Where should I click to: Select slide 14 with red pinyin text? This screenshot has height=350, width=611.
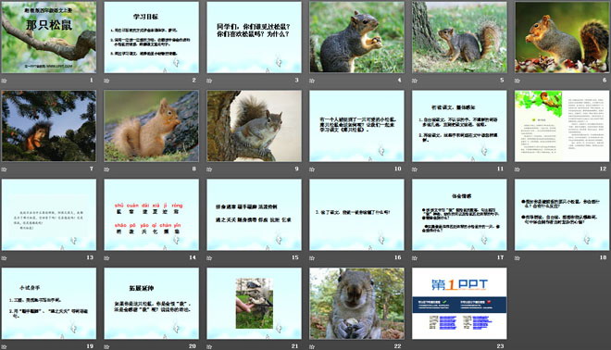(x=151, y=215)
